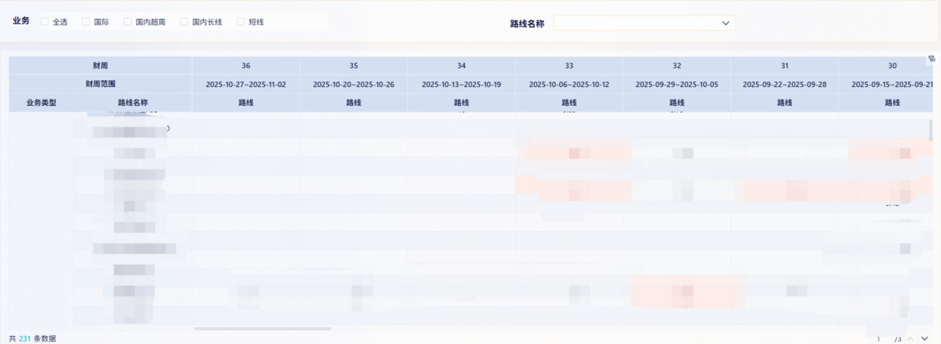Select the 短线 checkbox
Screen dimensions: 941x344
coord(241,22)
